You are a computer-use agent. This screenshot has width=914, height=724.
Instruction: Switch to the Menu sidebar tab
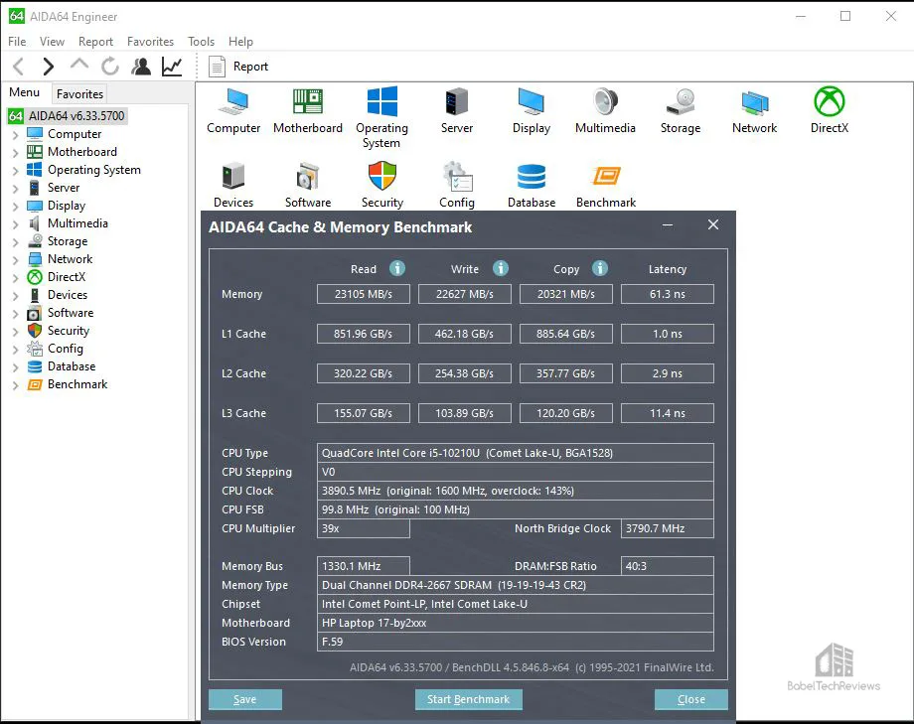coord(25,92)
